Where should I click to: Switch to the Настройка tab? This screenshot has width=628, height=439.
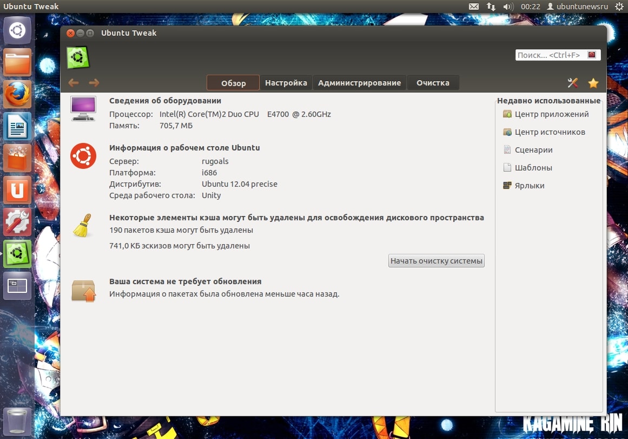[286, 83]
